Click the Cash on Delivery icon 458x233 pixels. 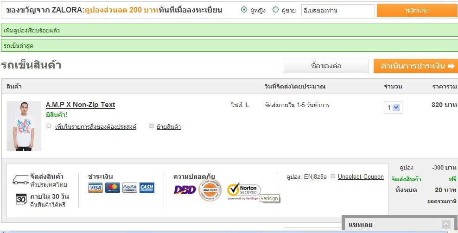tap(147, 188)
